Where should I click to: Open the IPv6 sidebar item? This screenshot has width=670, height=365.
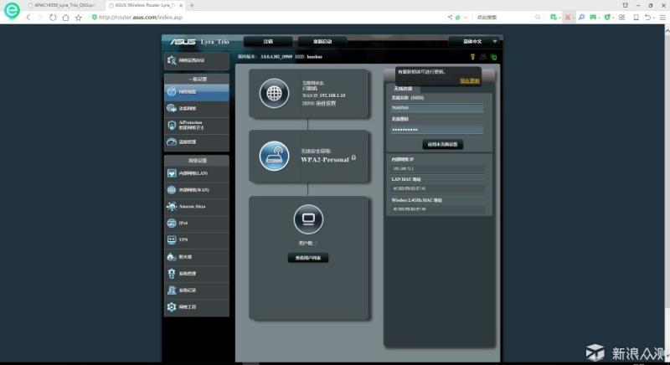196,224
